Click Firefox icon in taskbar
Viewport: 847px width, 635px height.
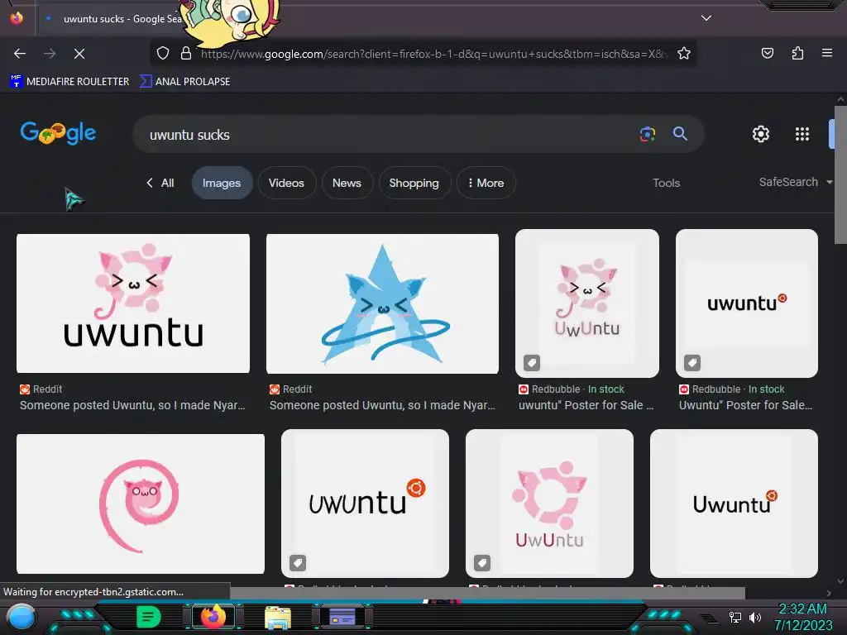pos(213,617)
